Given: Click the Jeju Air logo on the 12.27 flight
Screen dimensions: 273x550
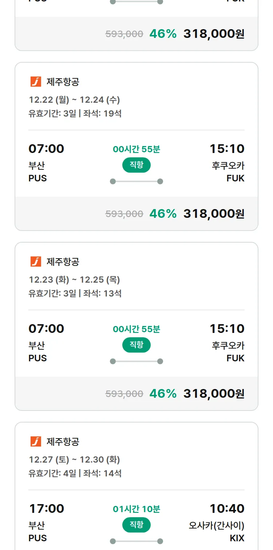Looking at the screenshot, I should coord(36,441).
